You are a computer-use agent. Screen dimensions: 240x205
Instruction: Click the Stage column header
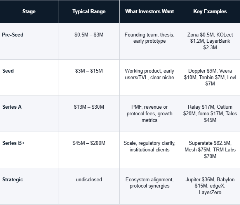coord(29,12)
